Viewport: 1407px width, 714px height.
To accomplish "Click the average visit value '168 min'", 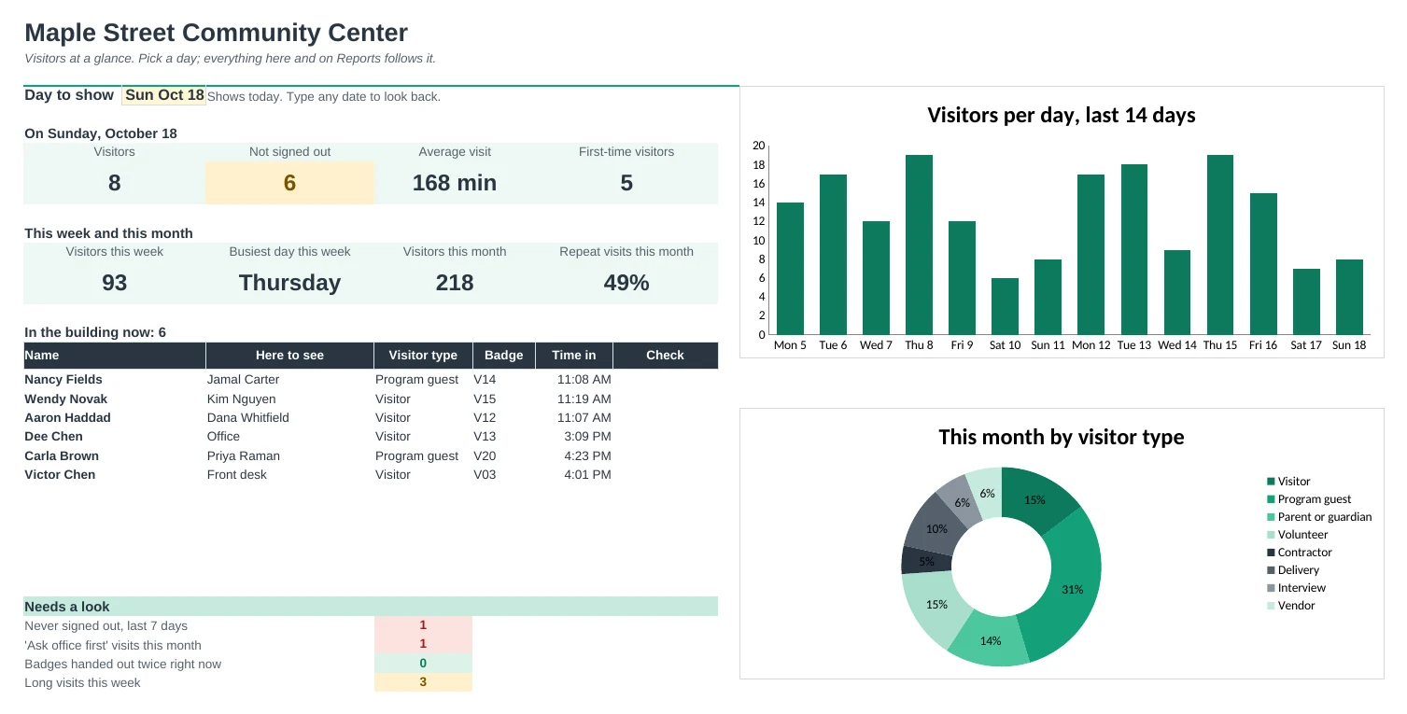I will 455,183.
